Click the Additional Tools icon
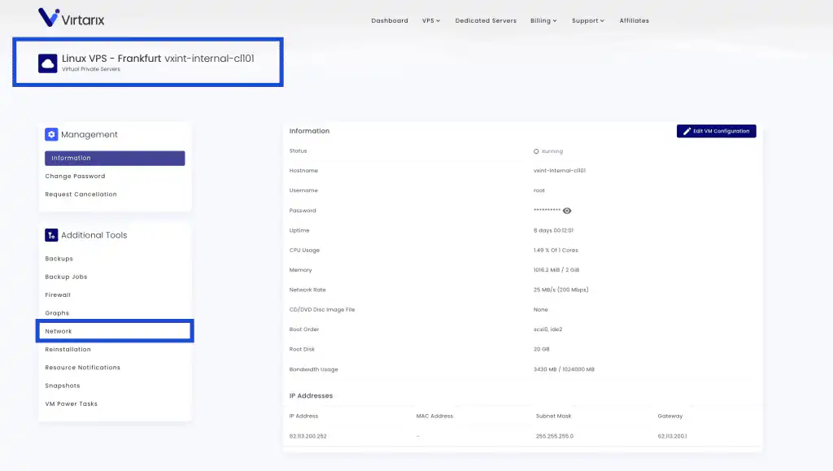Image resolution: width=833 pixels, height=471 pixels. pyautogui.click(x=51, y=235)
